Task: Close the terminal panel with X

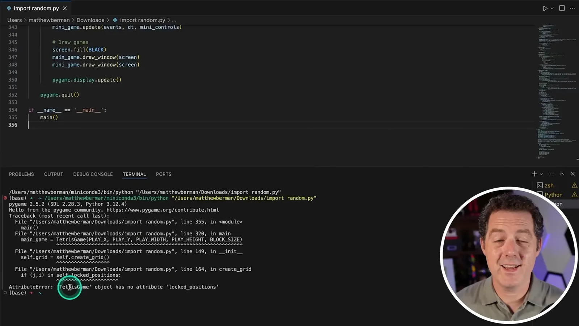Action: (572, 174)
